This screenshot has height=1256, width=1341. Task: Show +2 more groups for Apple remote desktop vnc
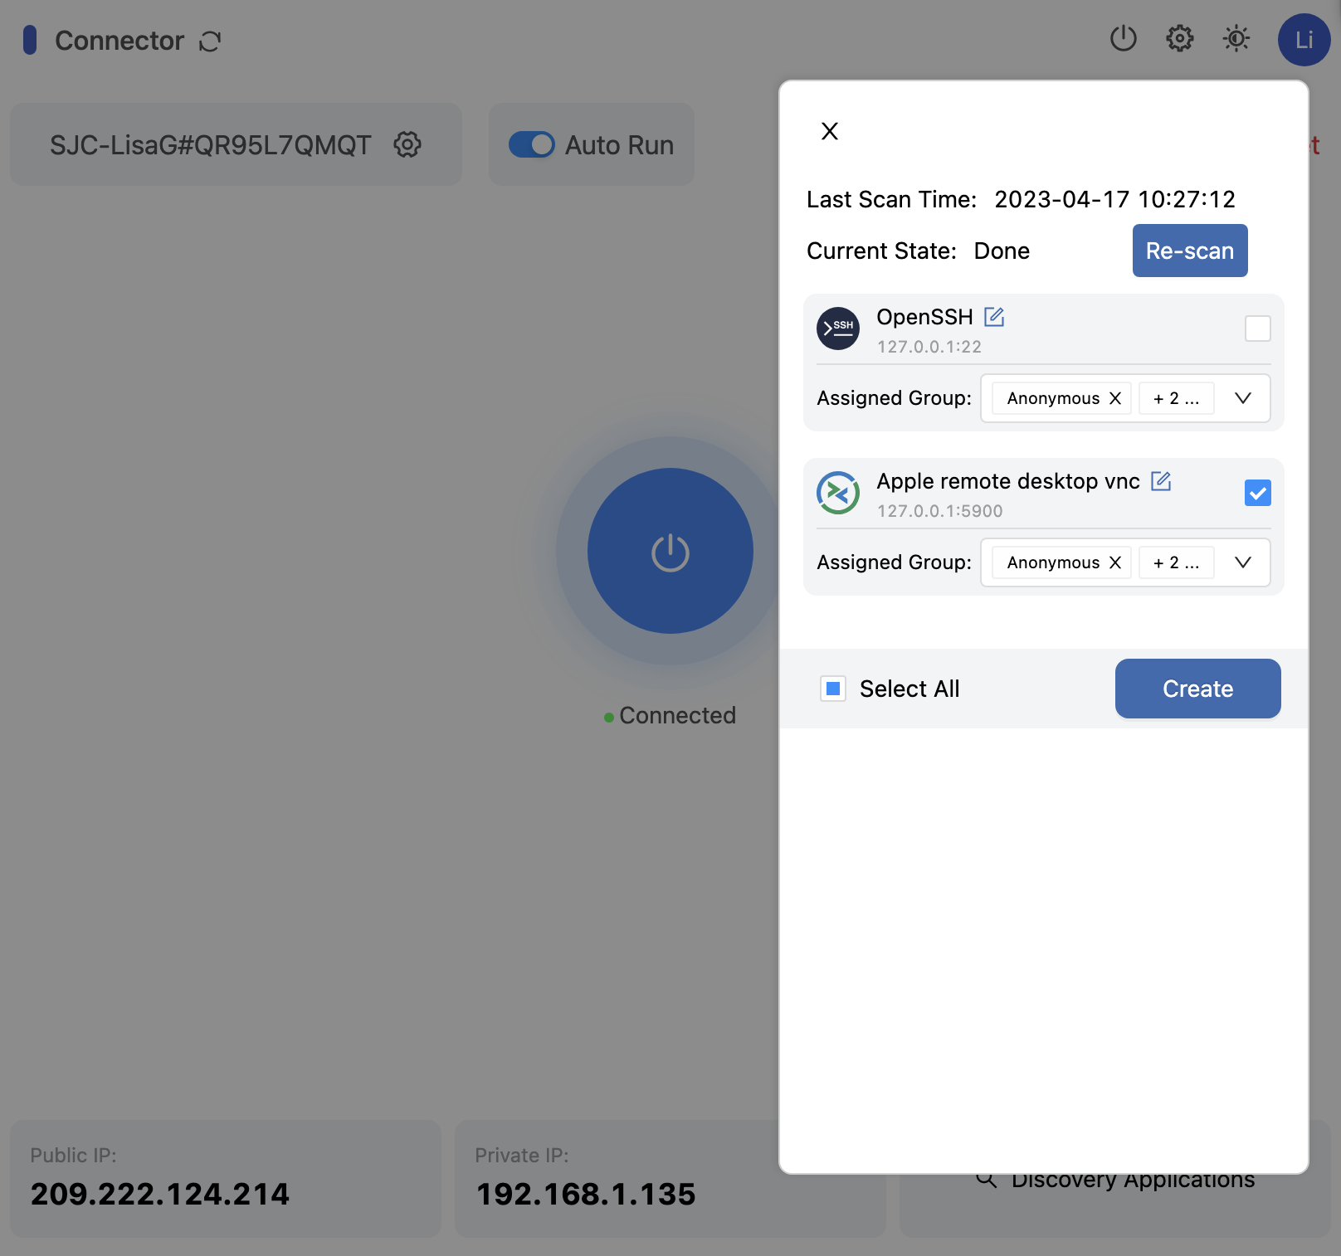coord(1177,562)
